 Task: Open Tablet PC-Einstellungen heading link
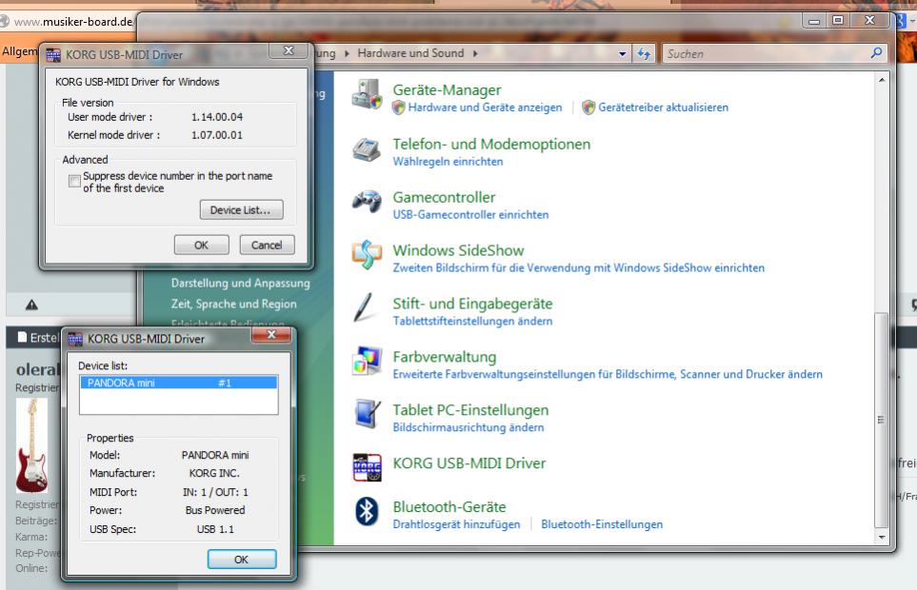[x=470, y=409]
